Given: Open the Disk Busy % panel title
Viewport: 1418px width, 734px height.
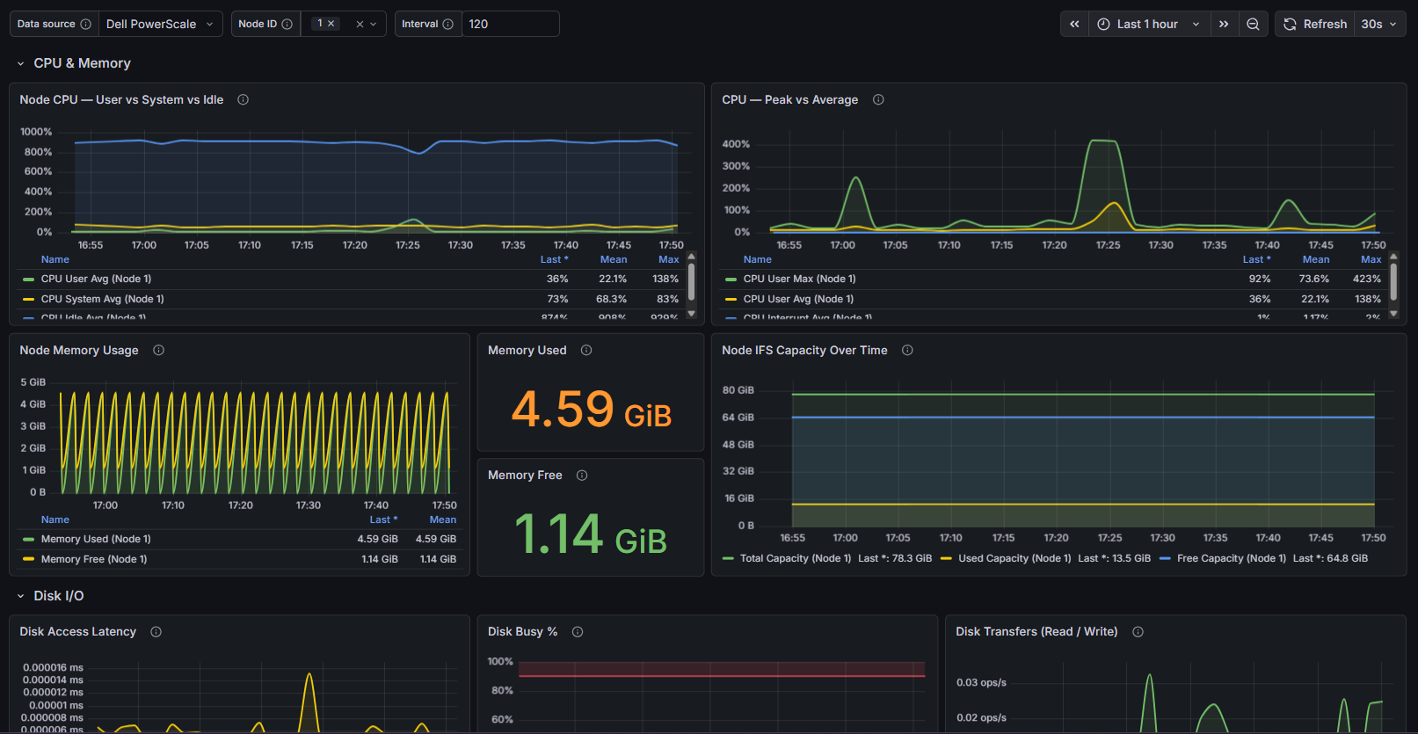Looking at the screenshot, I should [522, 631].
